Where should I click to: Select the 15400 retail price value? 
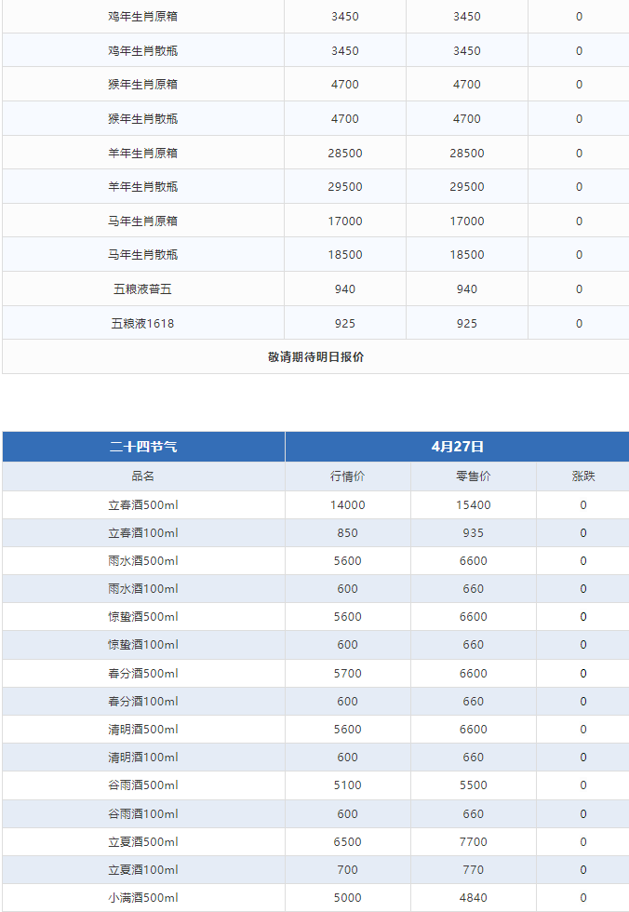(x=474, y=504)
